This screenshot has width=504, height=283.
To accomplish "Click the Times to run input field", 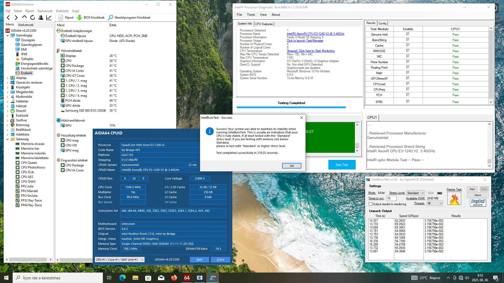I will pos(391,198).
